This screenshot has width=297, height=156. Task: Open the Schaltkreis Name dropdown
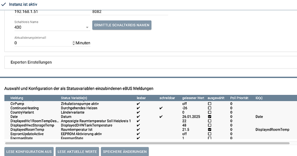(52, 27)
